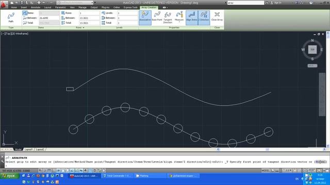Open the WCS dropdown below ViewCube
Image resolution: width=330 pixels, height=185 pixels.
click(312, 66)
